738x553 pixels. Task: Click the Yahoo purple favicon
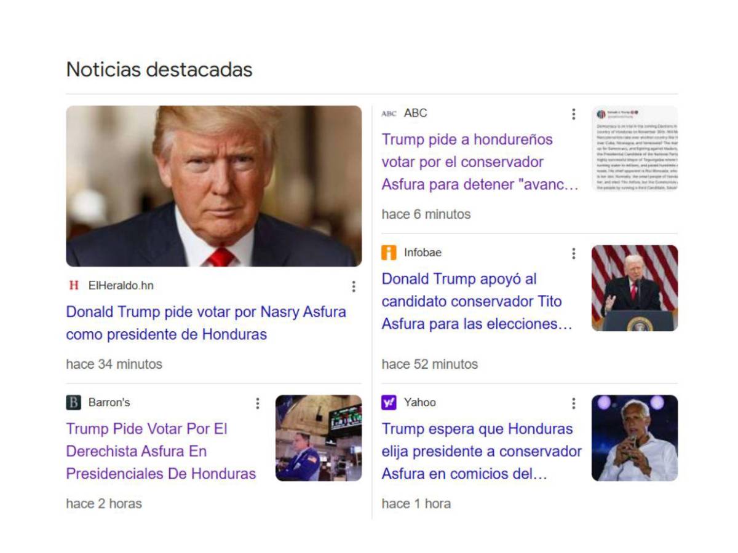coord(388,402)
